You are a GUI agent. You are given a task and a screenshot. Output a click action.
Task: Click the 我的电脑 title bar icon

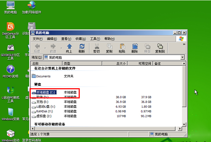[33, 33]
